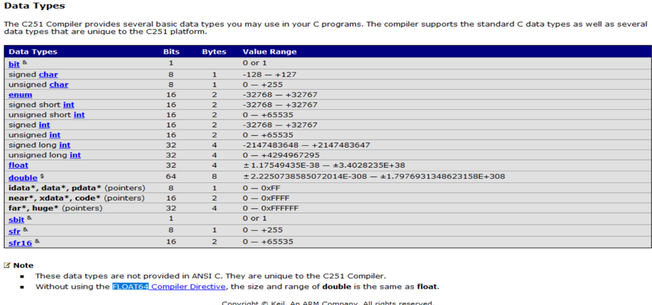Screen dimensions: 652x305
Task: Click the Note pencil icon
Action: (x=7, y=265)
